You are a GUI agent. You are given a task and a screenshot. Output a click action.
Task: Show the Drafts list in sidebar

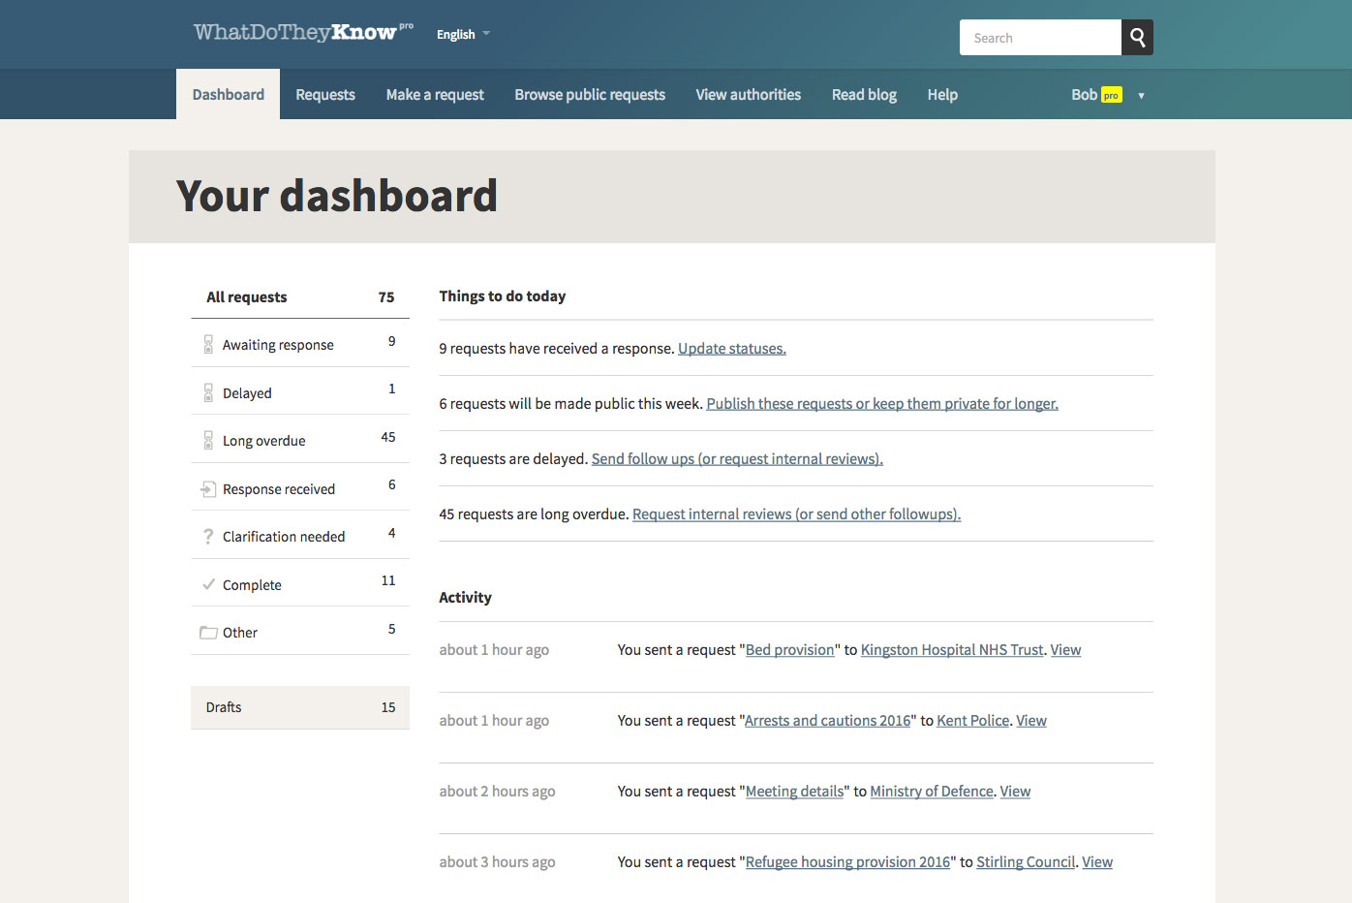click(x=300, y=707)
